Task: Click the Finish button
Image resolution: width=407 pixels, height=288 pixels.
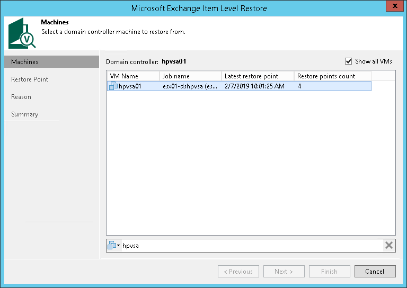Action: tap(330, 271)
